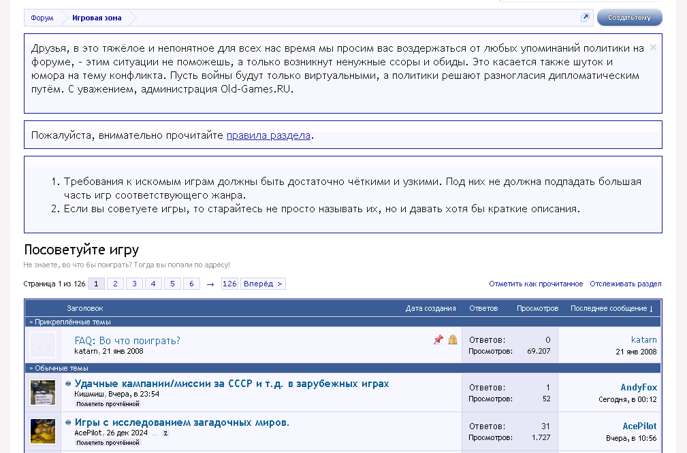Open thread 'Игры с исследованием загадочных миров.'
Image resolution: width=687 pixels, height=453 pixels.
(x=182, y=422)
